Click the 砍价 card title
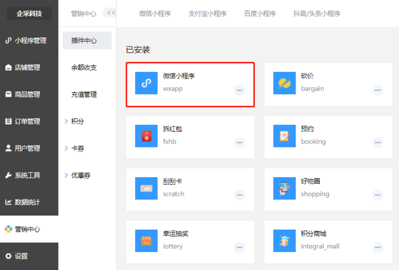399x270 pixels. pyautogui.click(x=307, y=76)
